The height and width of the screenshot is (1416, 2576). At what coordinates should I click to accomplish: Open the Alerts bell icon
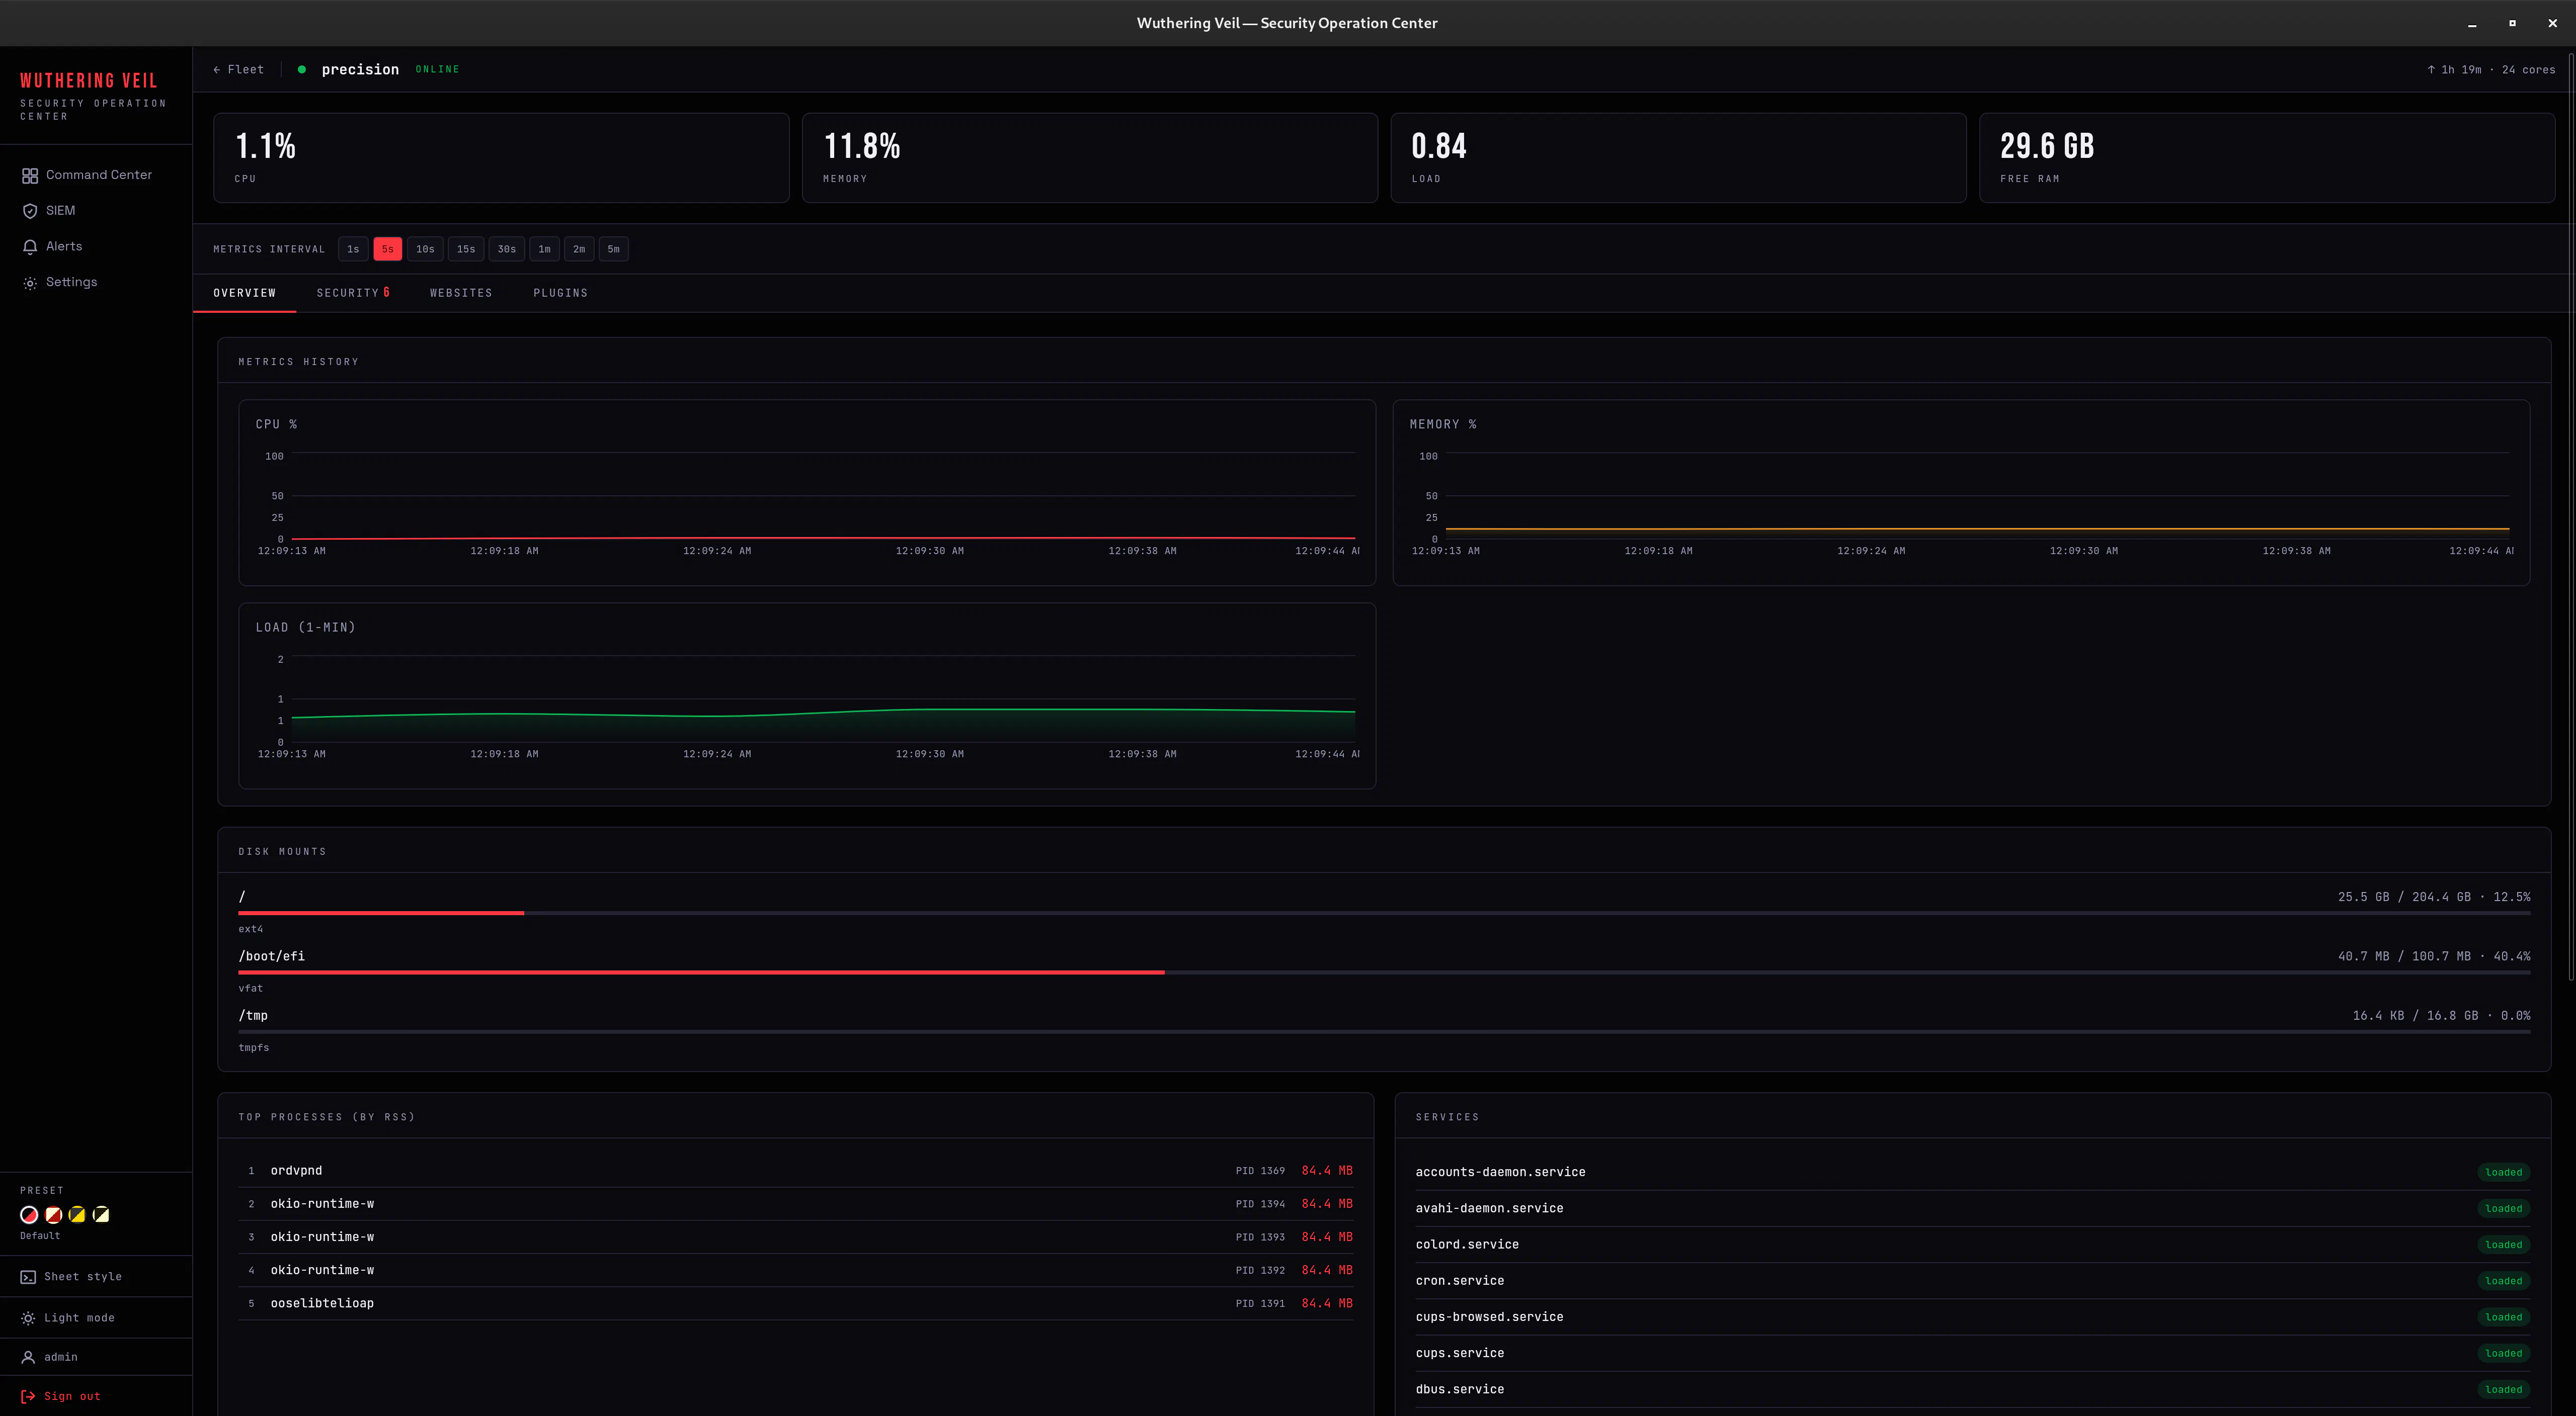(x=30, y=247)
